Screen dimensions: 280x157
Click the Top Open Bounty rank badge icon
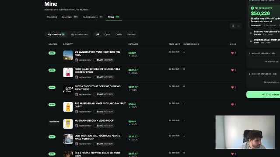(252, 8)
